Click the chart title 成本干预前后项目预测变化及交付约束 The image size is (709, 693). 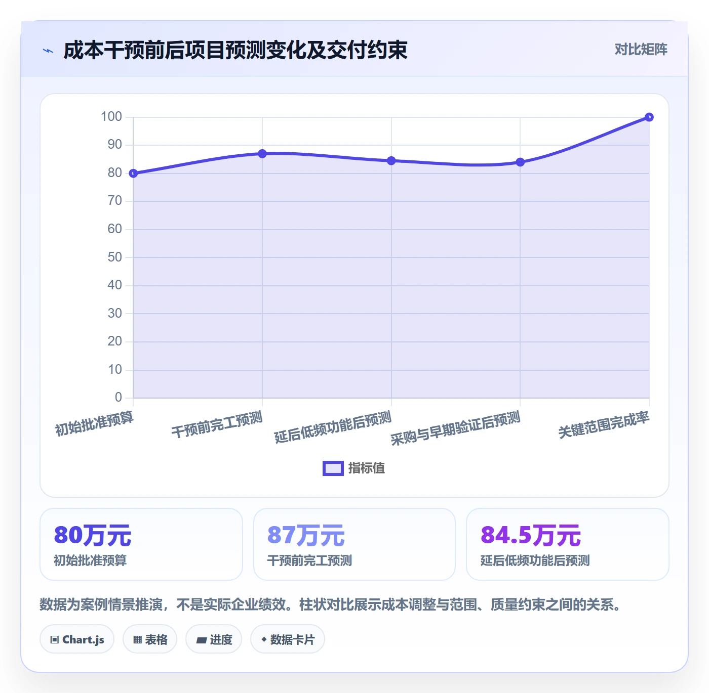235,50
